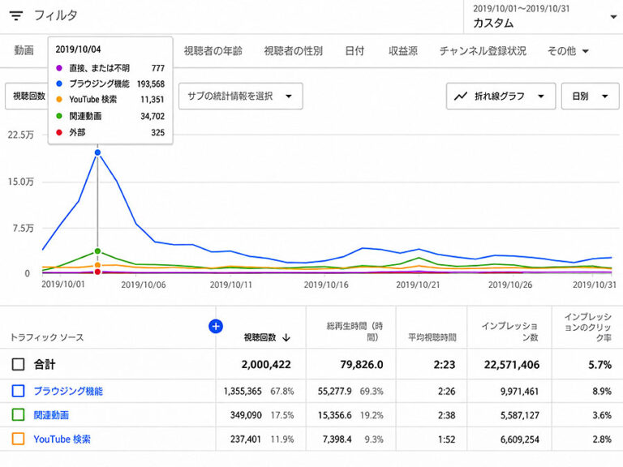Click the purple 直接、または不明 legend dot
This screenshot has width=623, height=467.
[x=59, y=68]
